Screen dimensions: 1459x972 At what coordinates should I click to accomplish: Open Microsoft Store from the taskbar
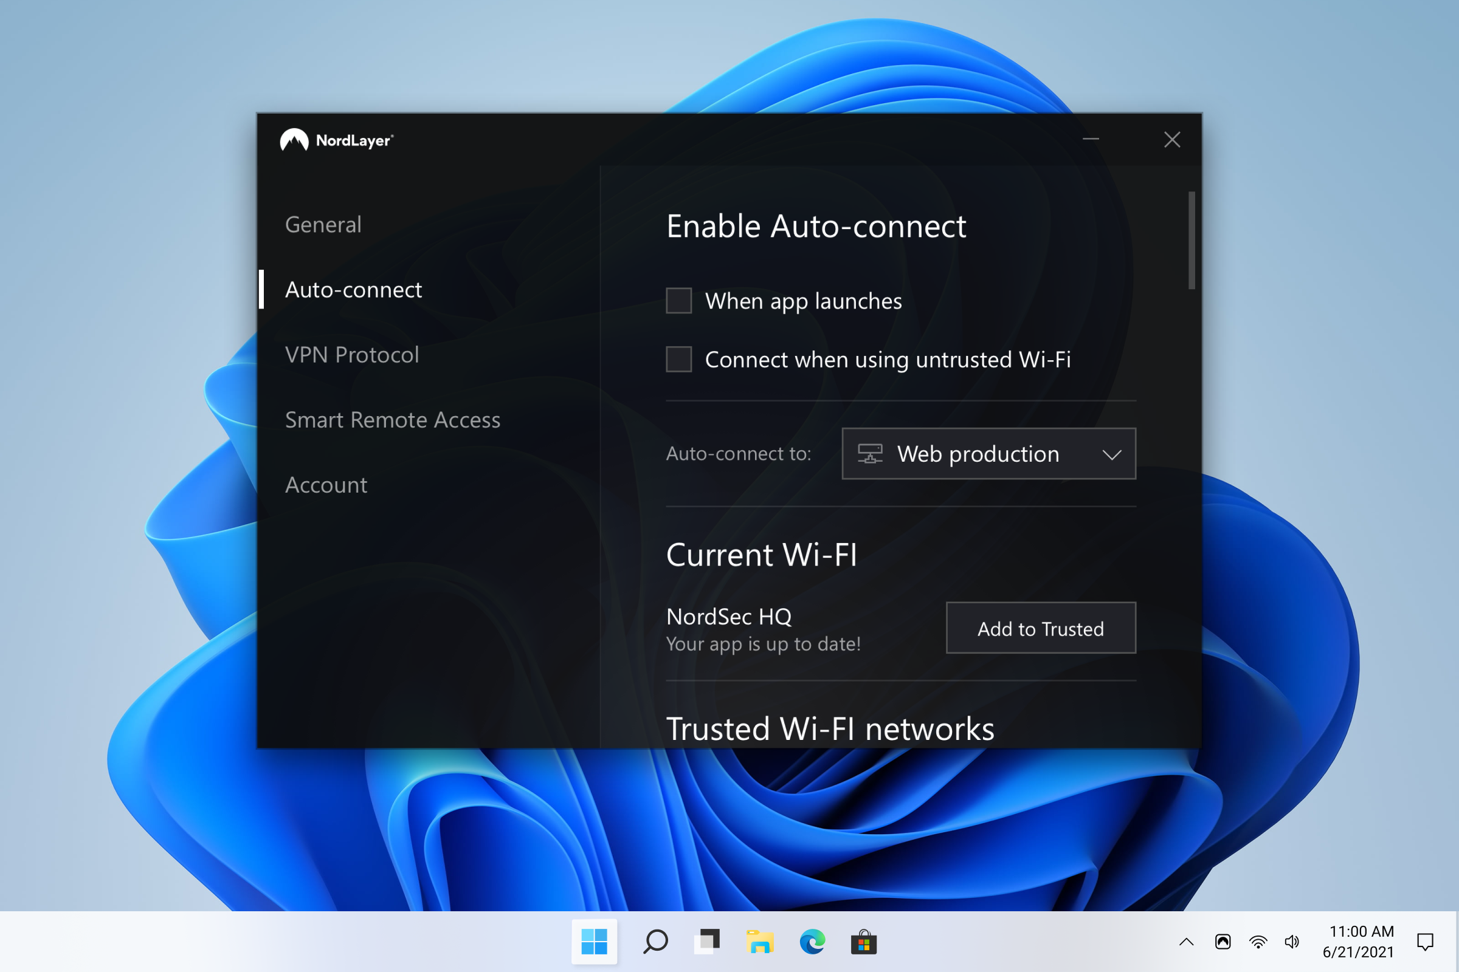(863, 942)
